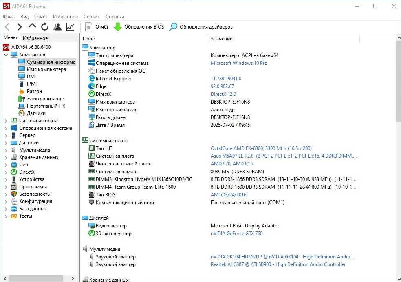Open the Microsoft Windows 10 Pro link
401x282 pixels.
[239, 63]
